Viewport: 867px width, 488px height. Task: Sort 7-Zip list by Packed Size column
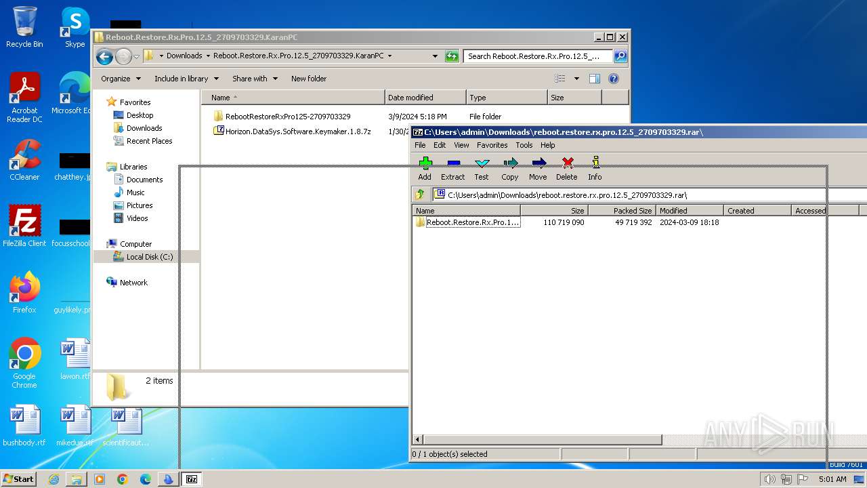click(x=622, y=211)
